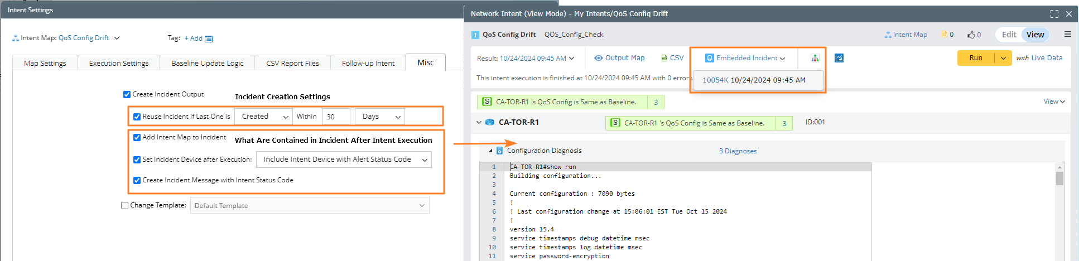Click the Intent Map icon in Intent Settings
This screenshot has height=261, width=1079.
click(15, 38)
